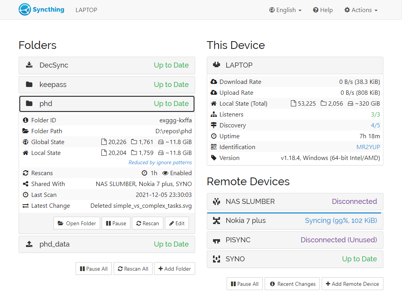Pause the phd folder
402x299 pixels.
point(116,223)
